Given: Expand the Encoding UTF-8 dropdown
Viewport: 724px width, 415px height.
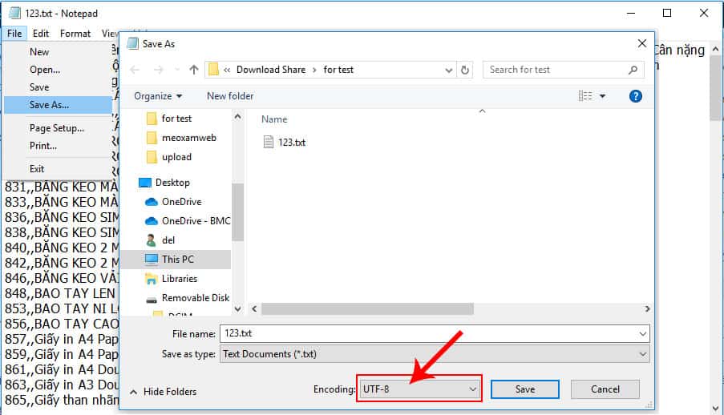Looking at the screenshot, I should 419,389.
